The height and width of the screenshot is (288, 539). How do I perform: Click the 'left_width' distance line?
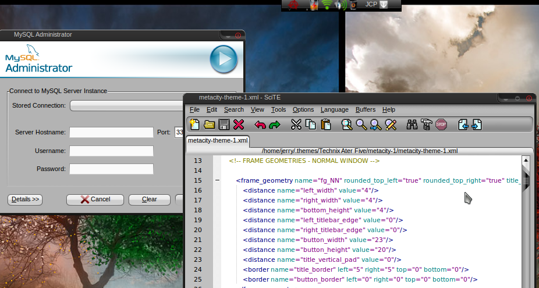pos(311,190)
